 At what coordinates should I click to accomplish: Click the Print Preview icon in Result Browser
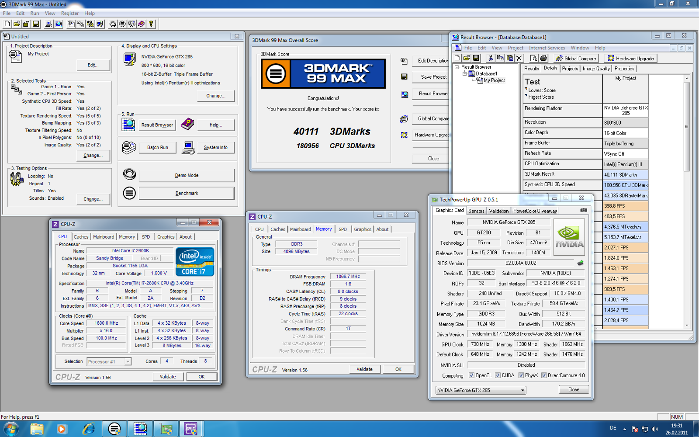(533, 58)
